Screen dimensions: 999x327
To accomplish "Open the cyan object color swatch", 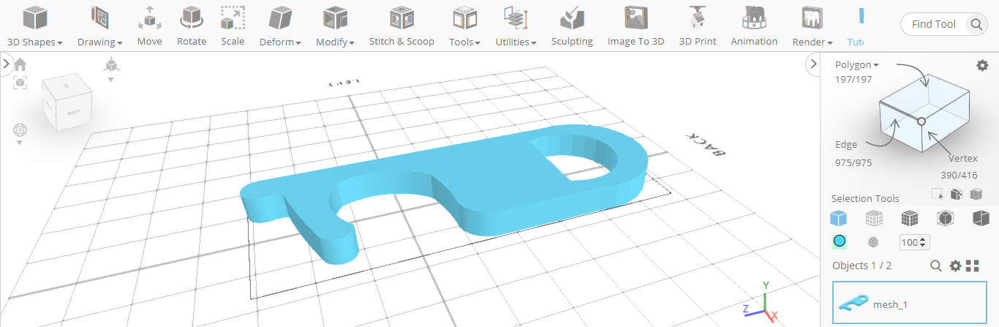I will coord(839,241).
